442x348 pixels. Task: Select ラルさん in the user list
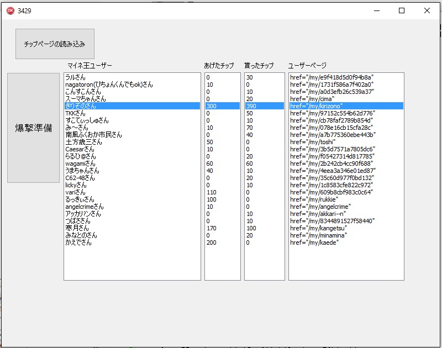click(75, 77)
